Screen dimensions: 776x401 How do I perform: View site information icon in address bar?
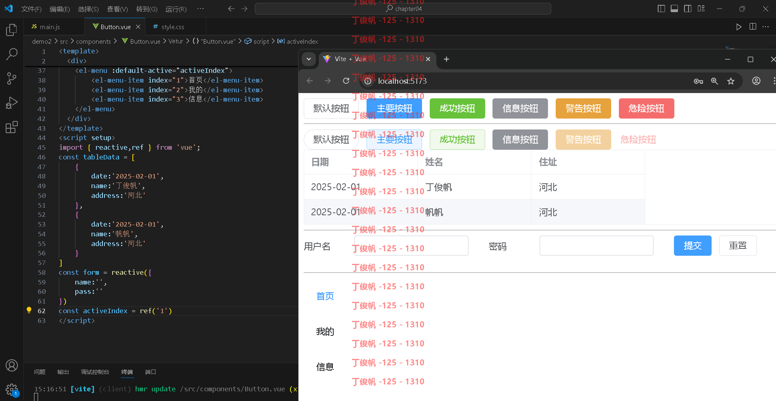[x=368, y=81]
